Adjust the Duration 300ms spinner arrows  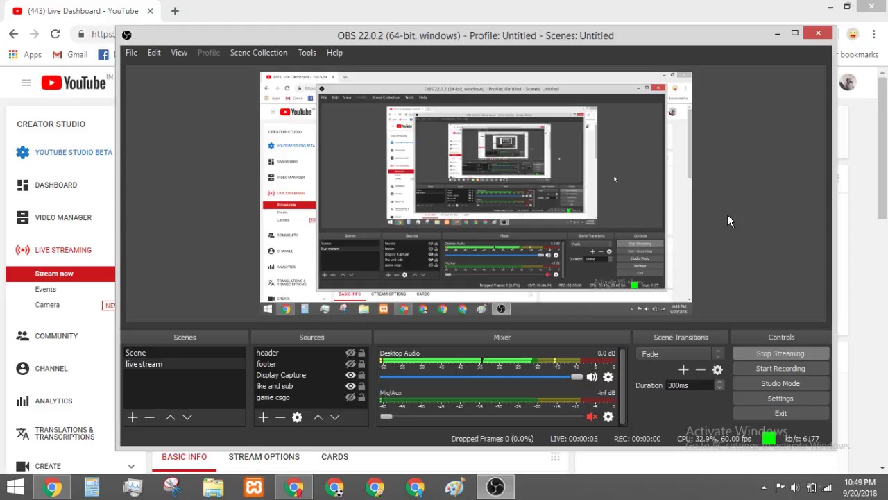[x=719, y=385]
